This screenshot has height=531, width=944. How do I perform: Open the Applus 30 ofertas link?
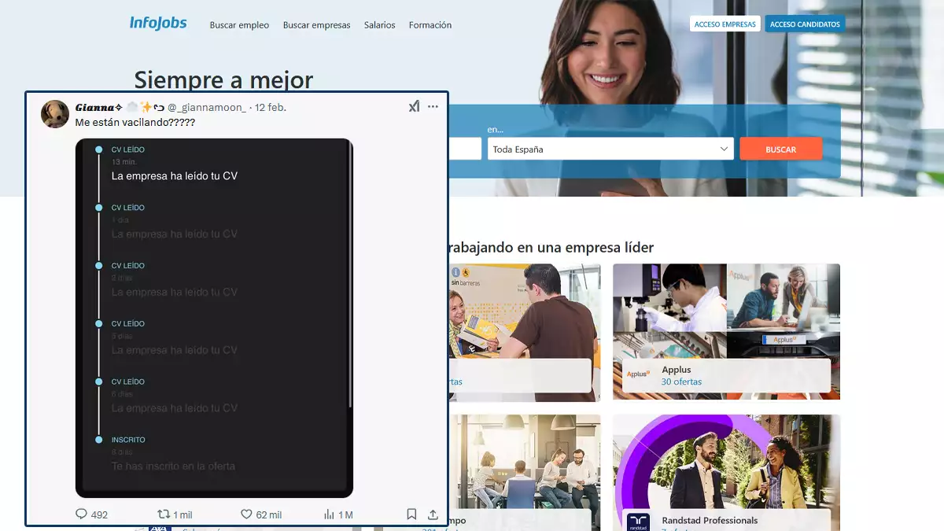click(x=681, y=382)
